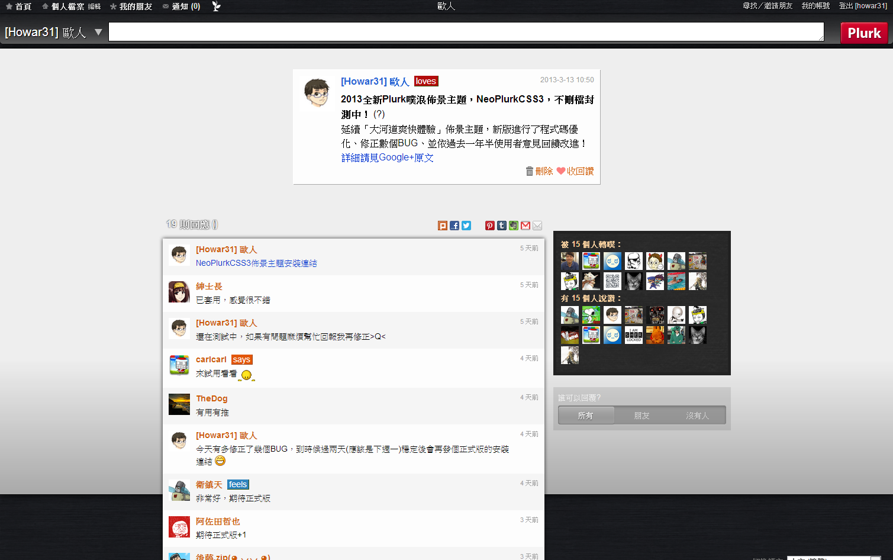Click the orange Plurk share icon

pyautogui.click(x=443, y=226)
